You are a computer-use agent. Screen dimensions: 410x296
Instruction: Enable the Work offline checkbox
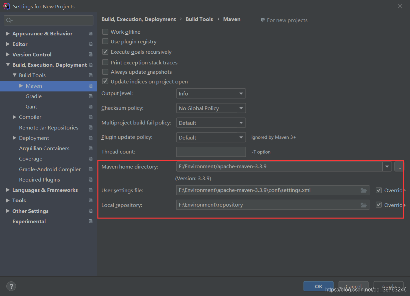(105, 32)
